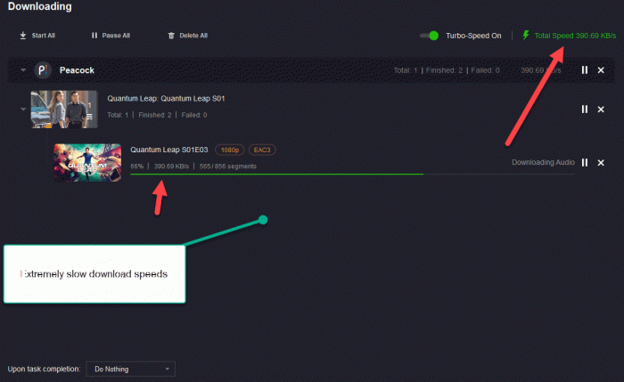Collapse the Quantum Leap S01 season arrow
This screenshot has height=382, width=624.
click(x=23, y=109)
